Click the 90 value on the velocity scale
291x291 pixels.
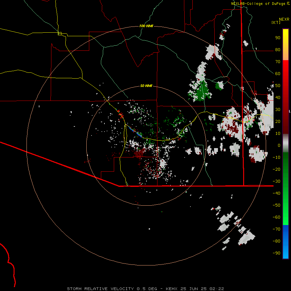point(278,38)
